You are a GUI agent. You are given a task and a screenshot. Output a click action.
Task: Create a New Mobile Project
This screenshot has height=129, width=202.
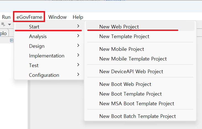pyautogui.click(x=122, y=49)
